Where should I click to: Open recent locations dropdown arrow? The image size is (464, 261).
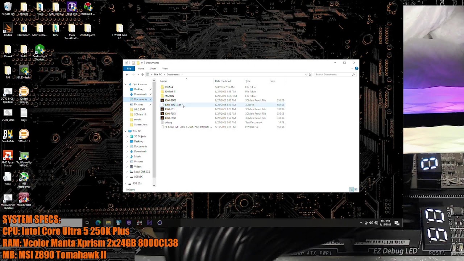click(x=138, y=75)
